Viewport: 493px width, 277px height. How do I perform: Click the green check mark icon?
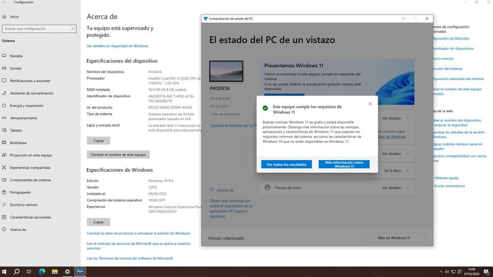pyautogui.click(x=266, y=108)
